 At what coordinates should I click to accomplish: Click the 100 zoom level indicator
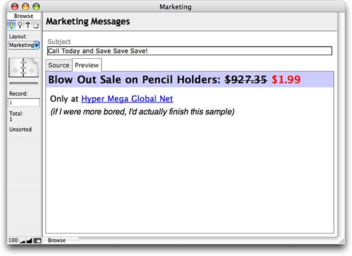click(x=13, y=240)
